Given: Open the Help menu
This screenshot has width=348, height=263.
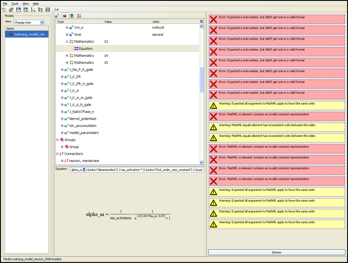Looking at the screenshot, I should click(x=36, y=3).
